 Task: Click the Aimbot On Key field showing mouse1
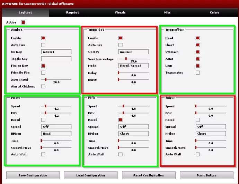point(56,52)
